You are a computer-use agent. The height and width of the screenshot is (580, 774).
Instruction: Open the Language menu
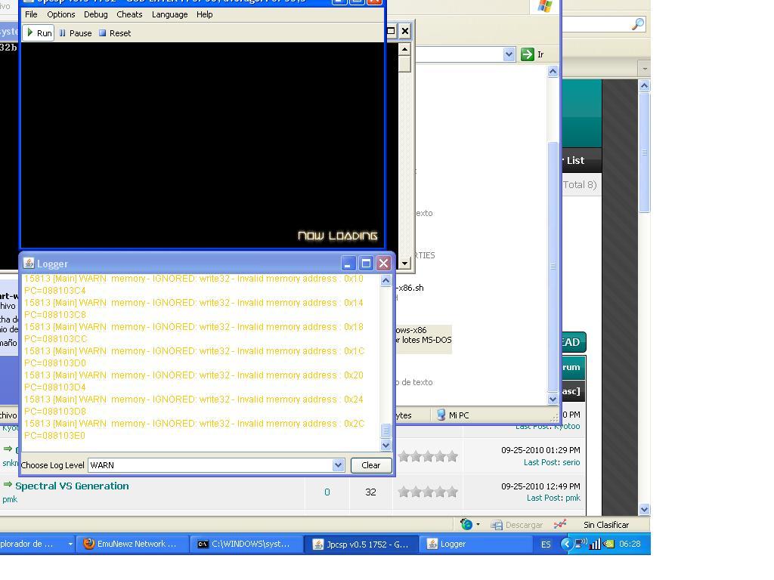169,14
